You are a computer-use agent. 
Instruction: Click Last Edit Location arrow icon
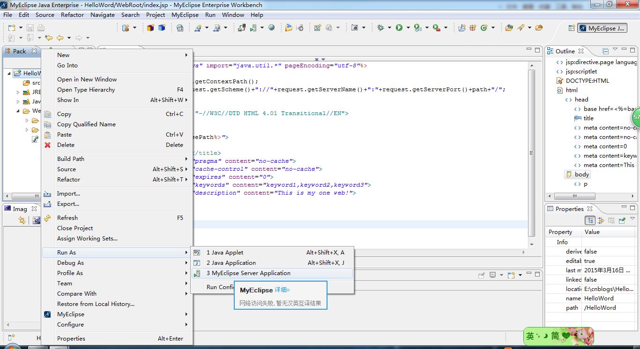click(49, 38)
